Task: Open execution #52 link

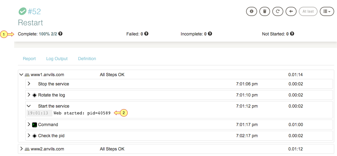Action: [x=35, y=11]
